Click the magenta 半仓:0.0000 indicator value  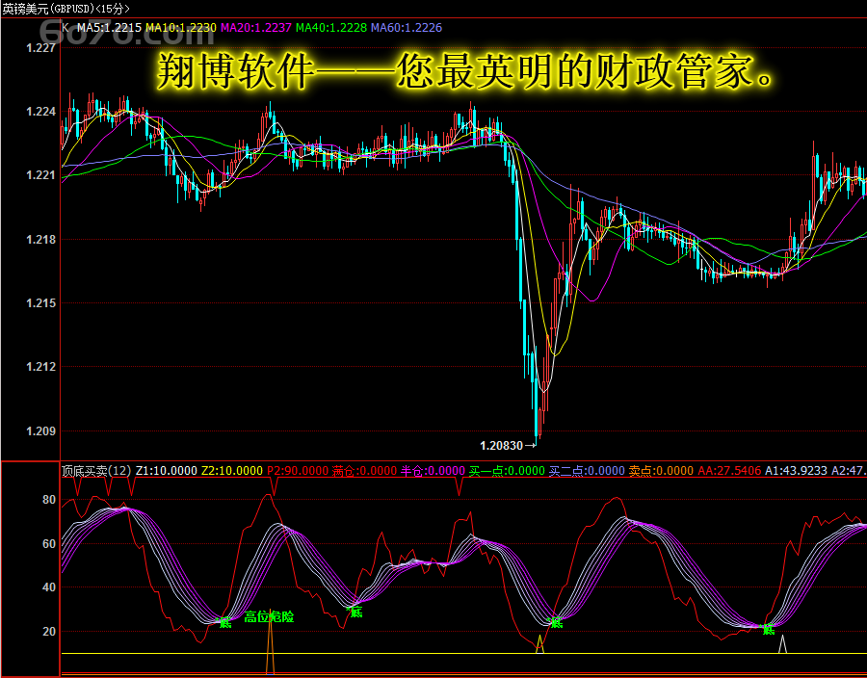point(433,471)
